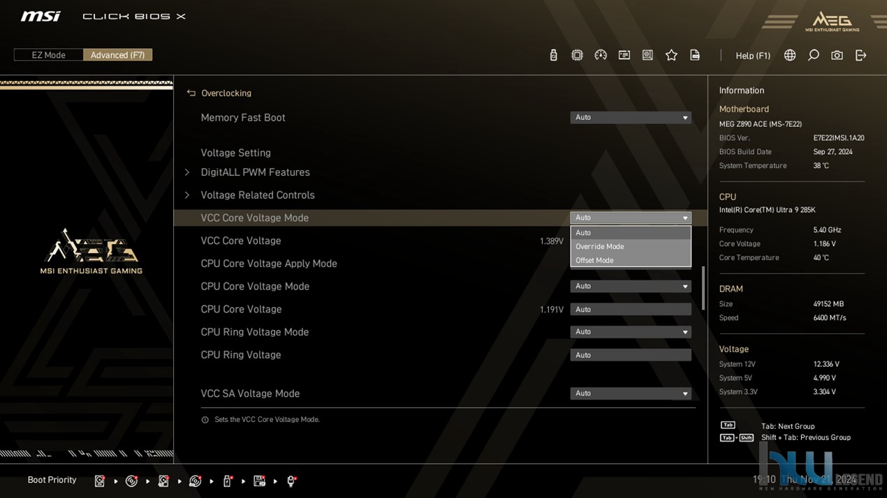887x498 pixels.
Task: Click the document log icon in toolbar
Action: pos(695,55)
